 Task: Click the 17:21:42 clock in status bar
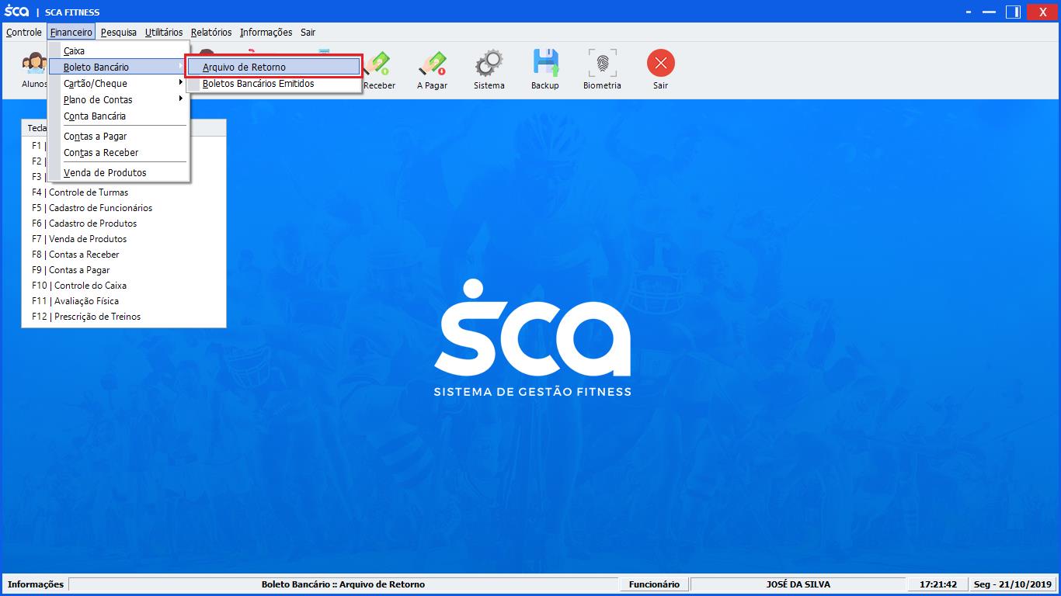coord(938,584)
